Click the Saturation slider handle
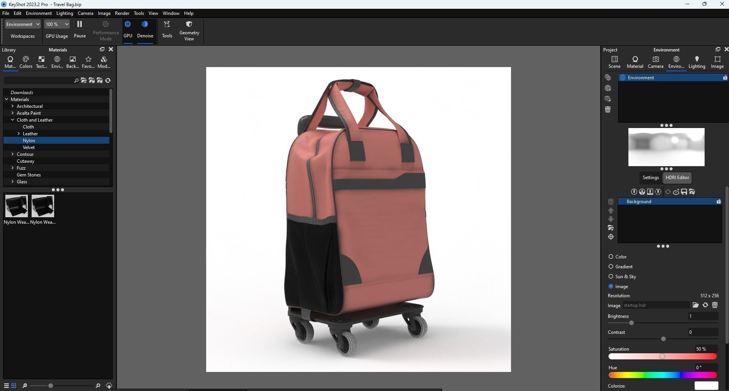Image resolution: width=729 pixels, height=391 pixels. (662, 356)
